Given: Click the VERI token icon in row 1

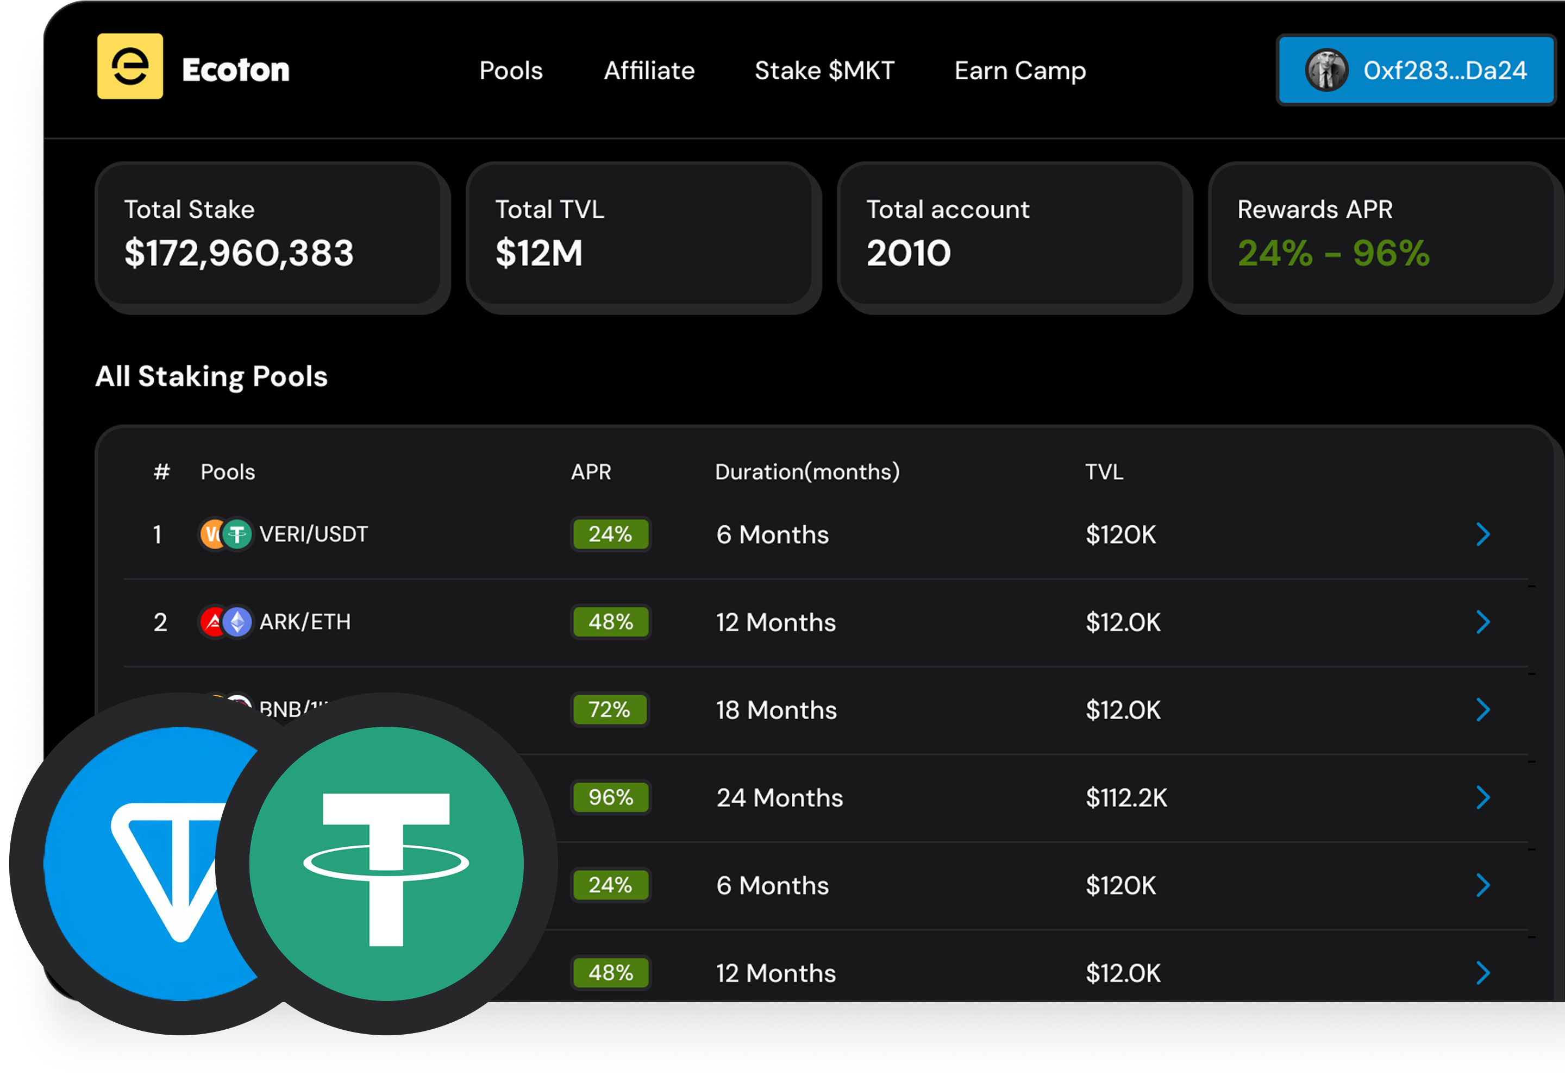Looking at the screenshot, I should click(x=212, y=534).
